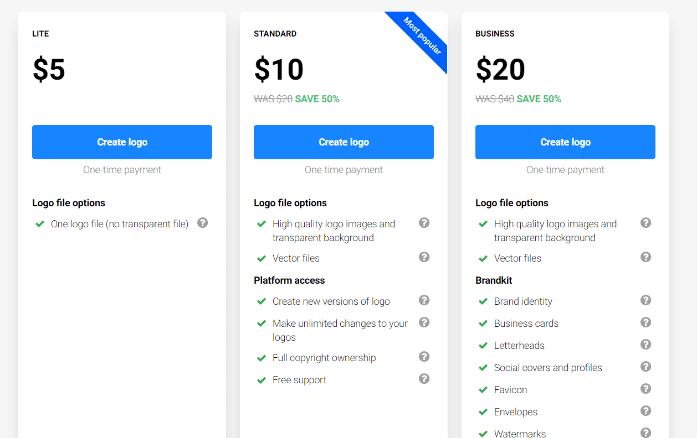
Task: Click help icon for Standard high quality images
Action: (x=424, y=223)
